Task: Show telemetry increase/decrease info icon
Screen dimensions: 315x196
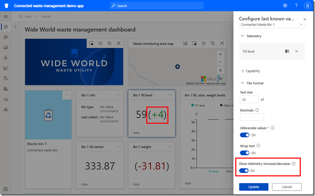Action: point(294,163)
